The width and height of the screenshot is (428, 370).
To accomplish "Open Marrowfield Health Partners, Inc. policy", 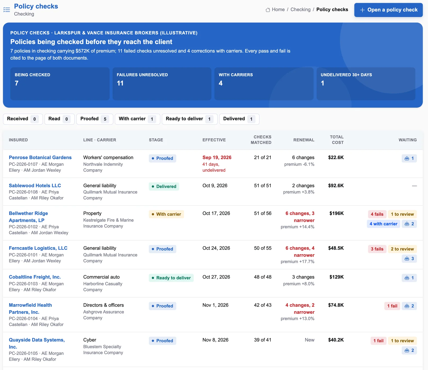I will point(30,309).
